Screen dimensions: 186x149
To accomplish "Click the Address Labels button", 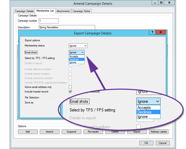I will coord(158,132).
